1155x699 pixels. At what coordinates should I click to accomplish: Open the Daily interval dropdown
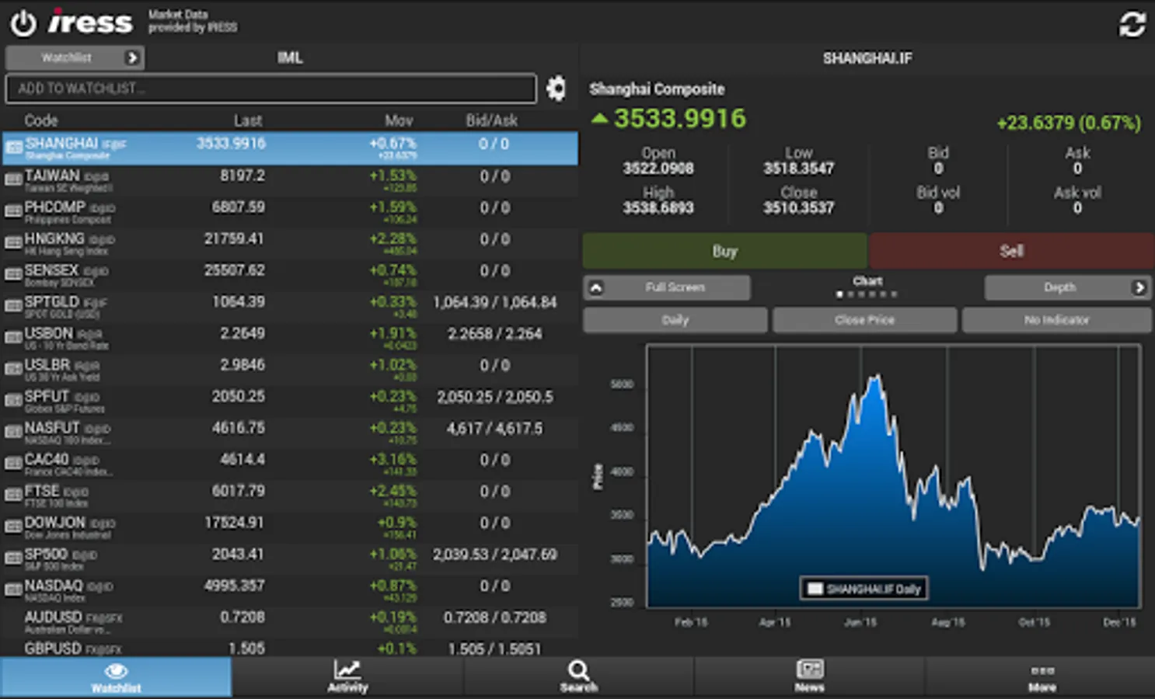[675, 320]
